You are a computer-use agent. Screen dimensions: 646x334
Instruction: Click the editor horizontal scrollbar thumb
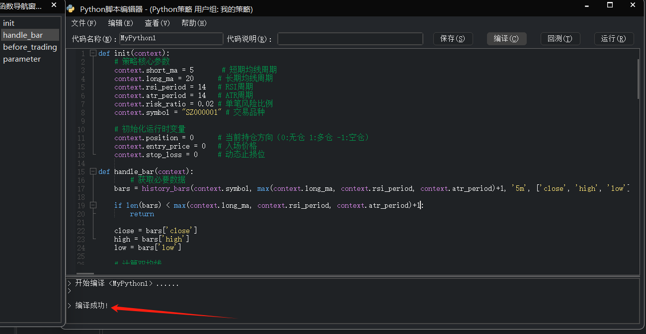[85, 273]
